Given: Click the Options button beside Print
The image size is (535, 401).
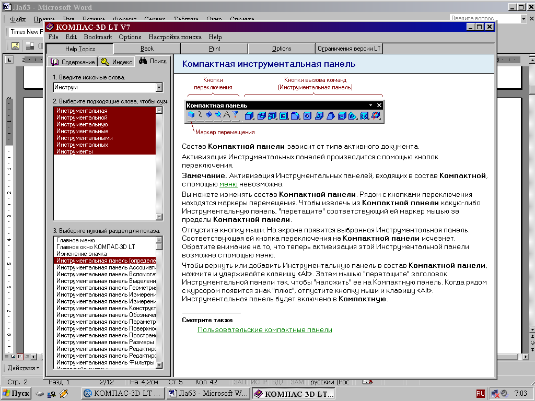Looking at the screenshot, I should coord(282,49).
